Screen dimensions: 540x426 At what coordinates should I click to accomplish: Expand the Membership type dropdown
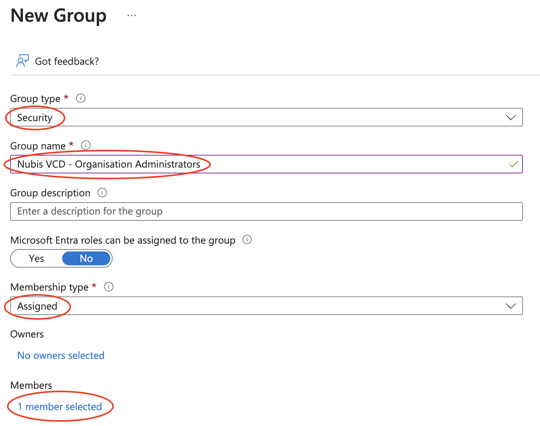pos(266,306)
